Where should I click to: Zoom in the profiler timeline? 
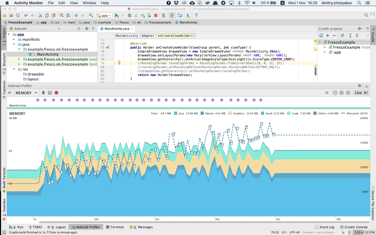(x=342, y=93)
